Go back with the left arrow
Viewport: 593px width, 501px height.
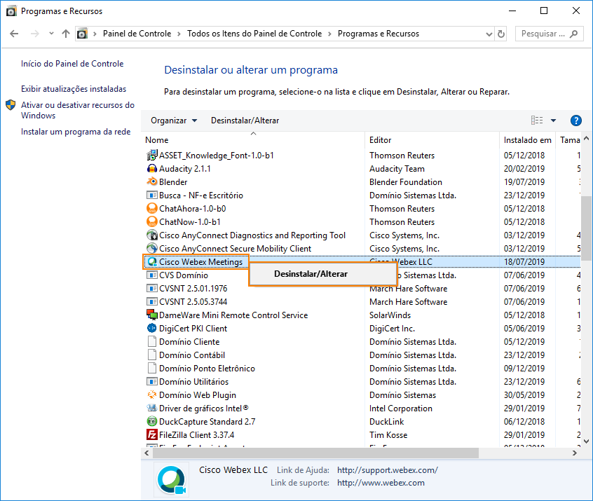tap(14, 34)
